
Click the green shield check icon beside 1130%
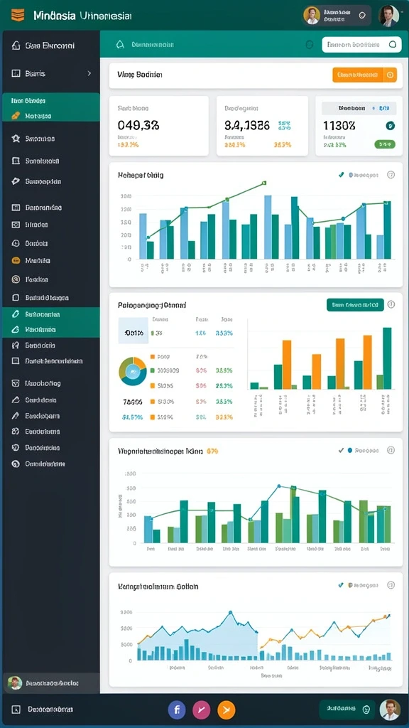pyautogui.click(x=390, y=125)
